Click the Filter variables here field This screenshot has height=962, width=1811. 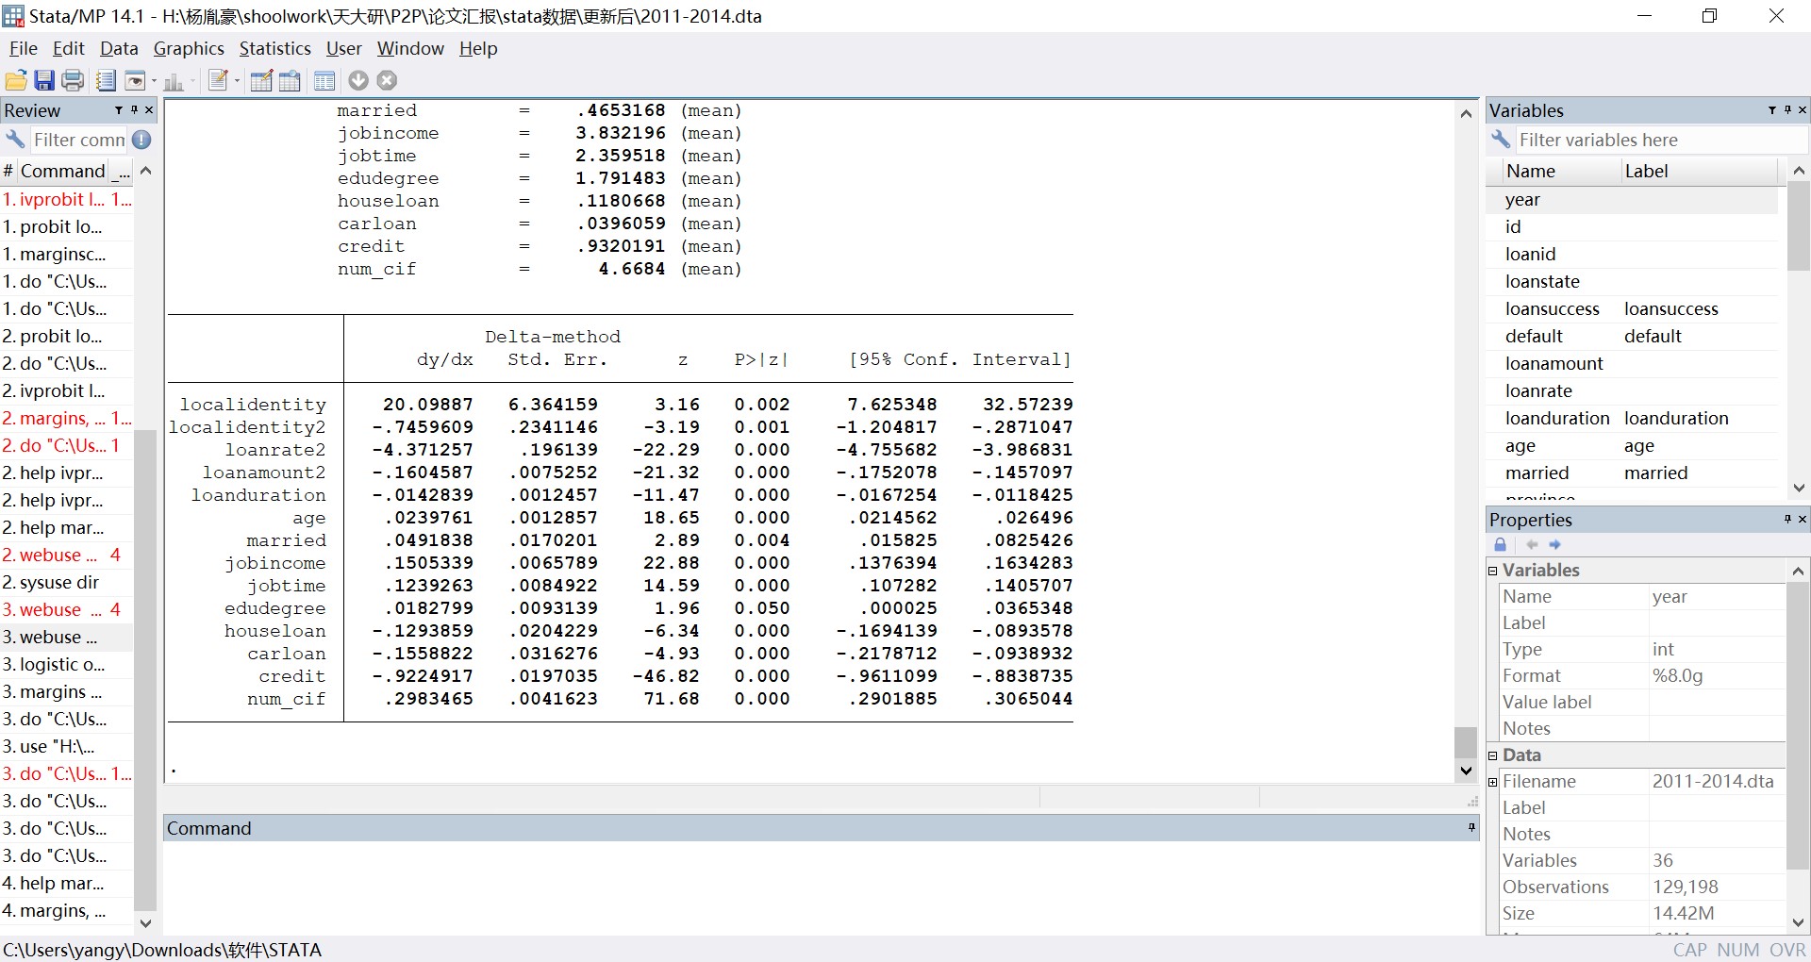click(x=1660, y=140)
